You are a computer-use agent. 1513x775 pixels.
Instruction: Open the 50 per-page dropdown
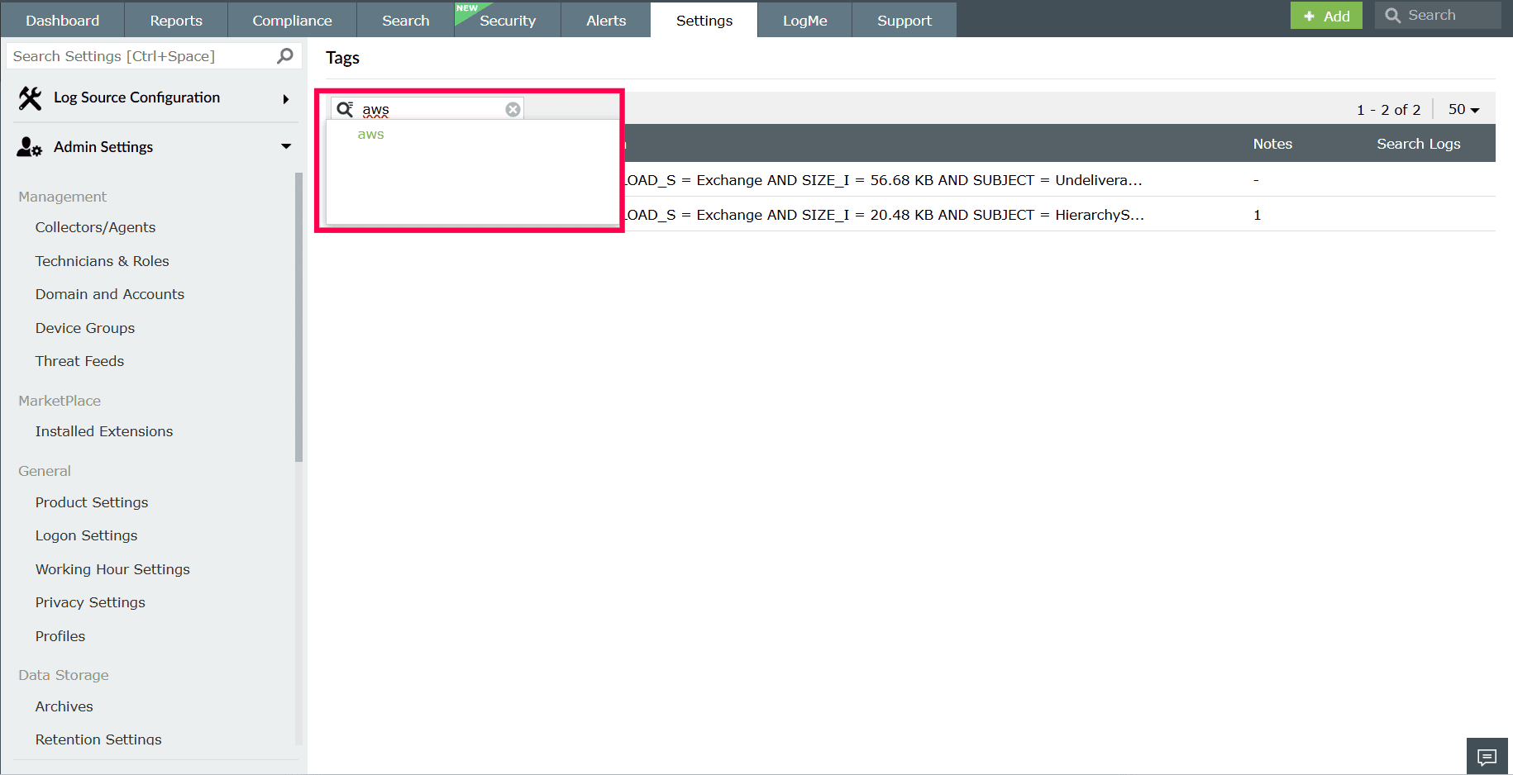(x=1463, y=109)
